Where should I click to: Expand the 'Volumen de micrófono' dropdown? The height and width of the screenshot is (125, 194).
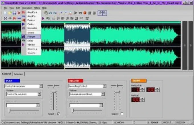[103, 94]
